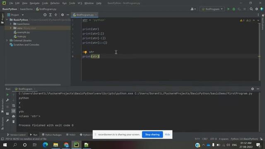Click the stop icon in the top toolbar

tap(245, 9)
